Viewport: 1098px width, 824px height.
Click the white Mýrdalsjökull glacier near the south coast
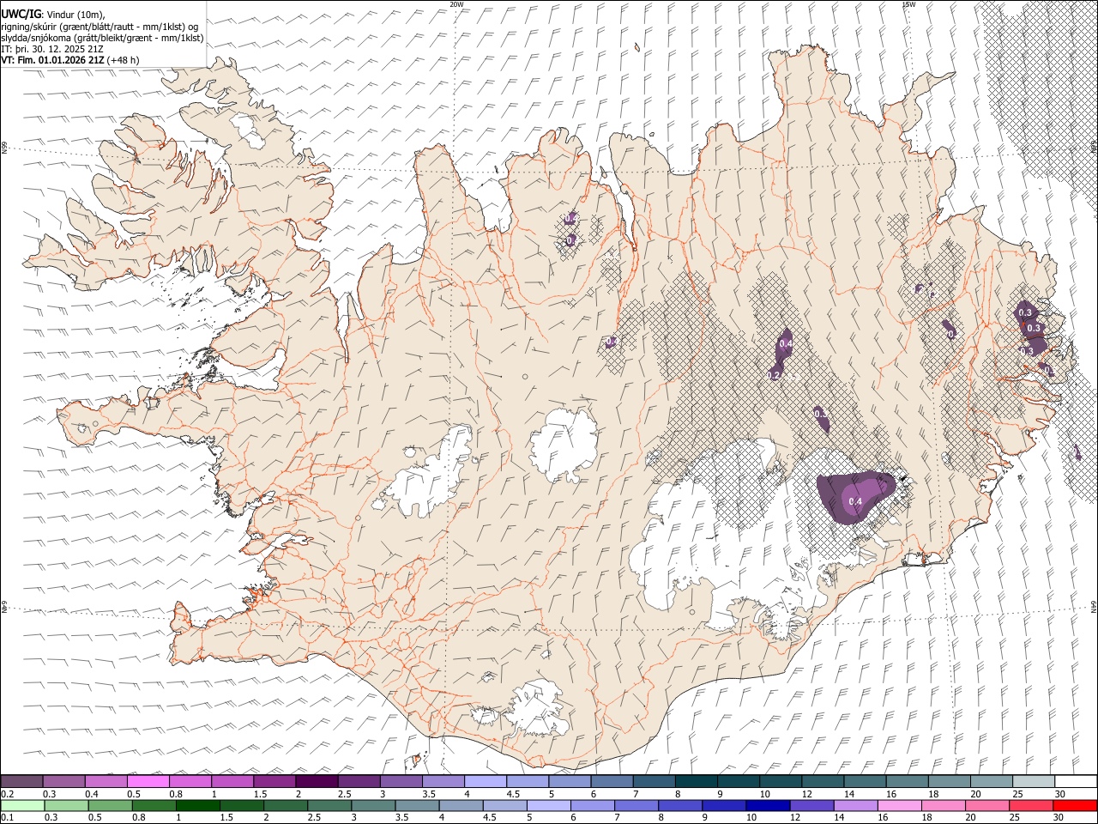pyautogui.click(x=536, y=709)
